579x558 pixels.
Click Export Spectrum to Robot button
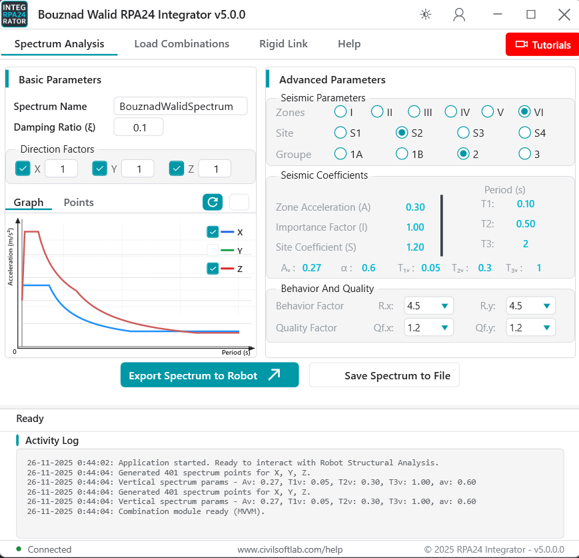click(x=209, y=375)
